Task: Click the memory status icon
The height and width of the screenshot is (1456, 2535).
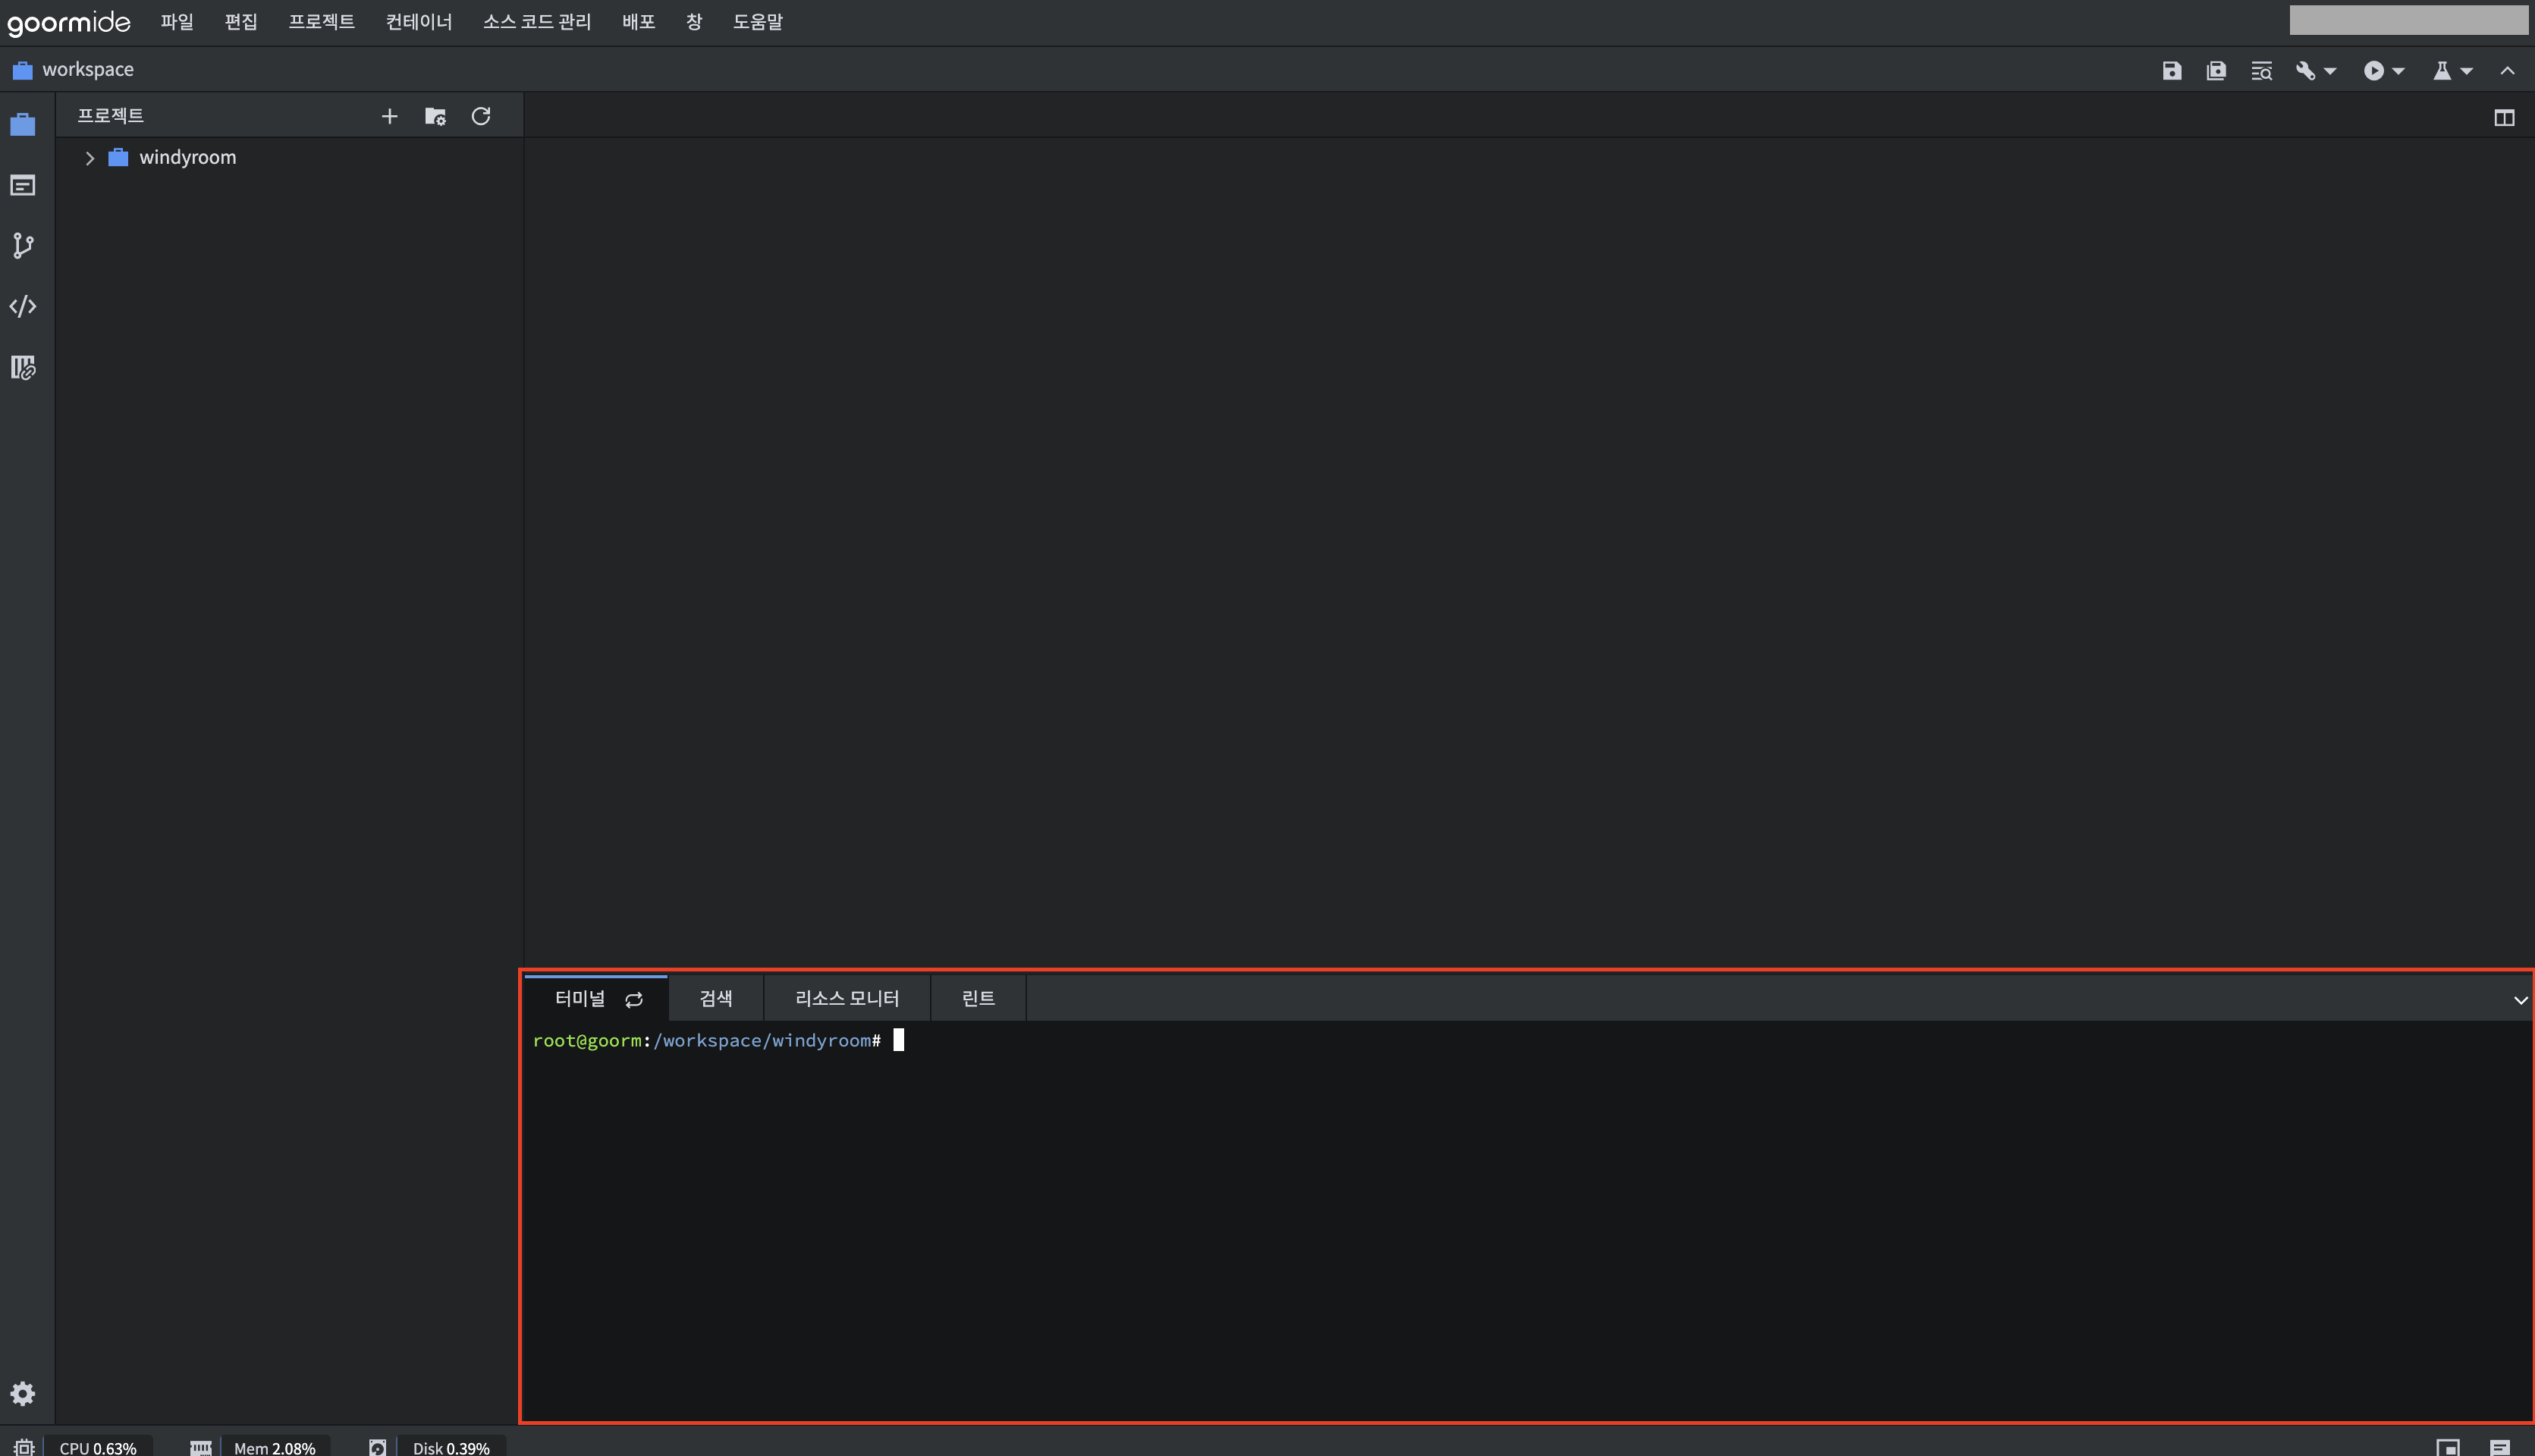Action: 201,1447
